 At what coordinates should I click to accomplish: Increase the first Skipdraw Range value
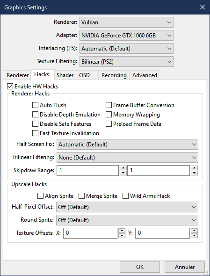[123, 168]
